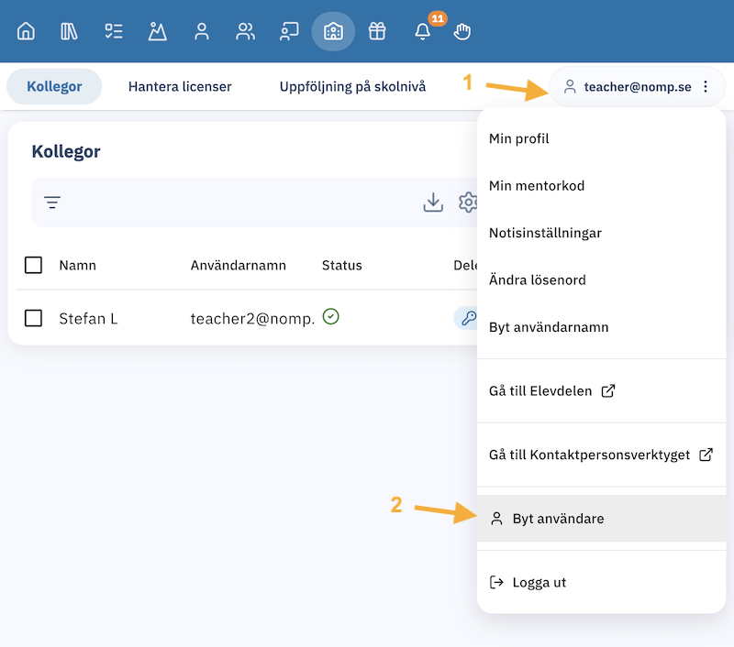Click the key icon for Stefan L
734x647 pixels.
click(x=467, y=318)
